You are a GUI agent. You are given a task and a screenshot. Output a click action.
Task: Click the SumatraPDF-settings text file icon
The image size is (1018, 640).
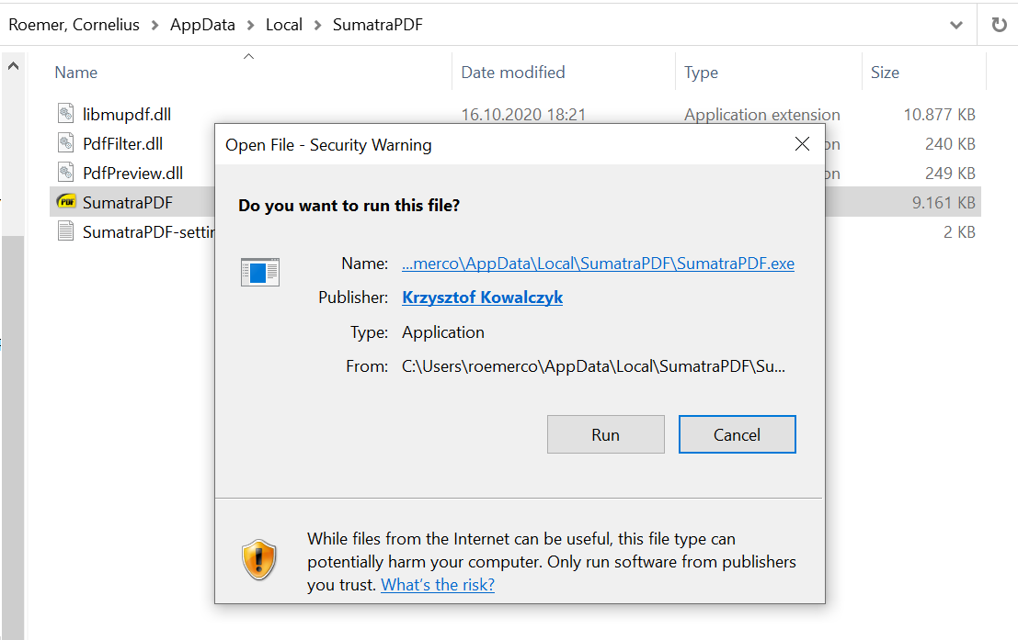[65, 230]
